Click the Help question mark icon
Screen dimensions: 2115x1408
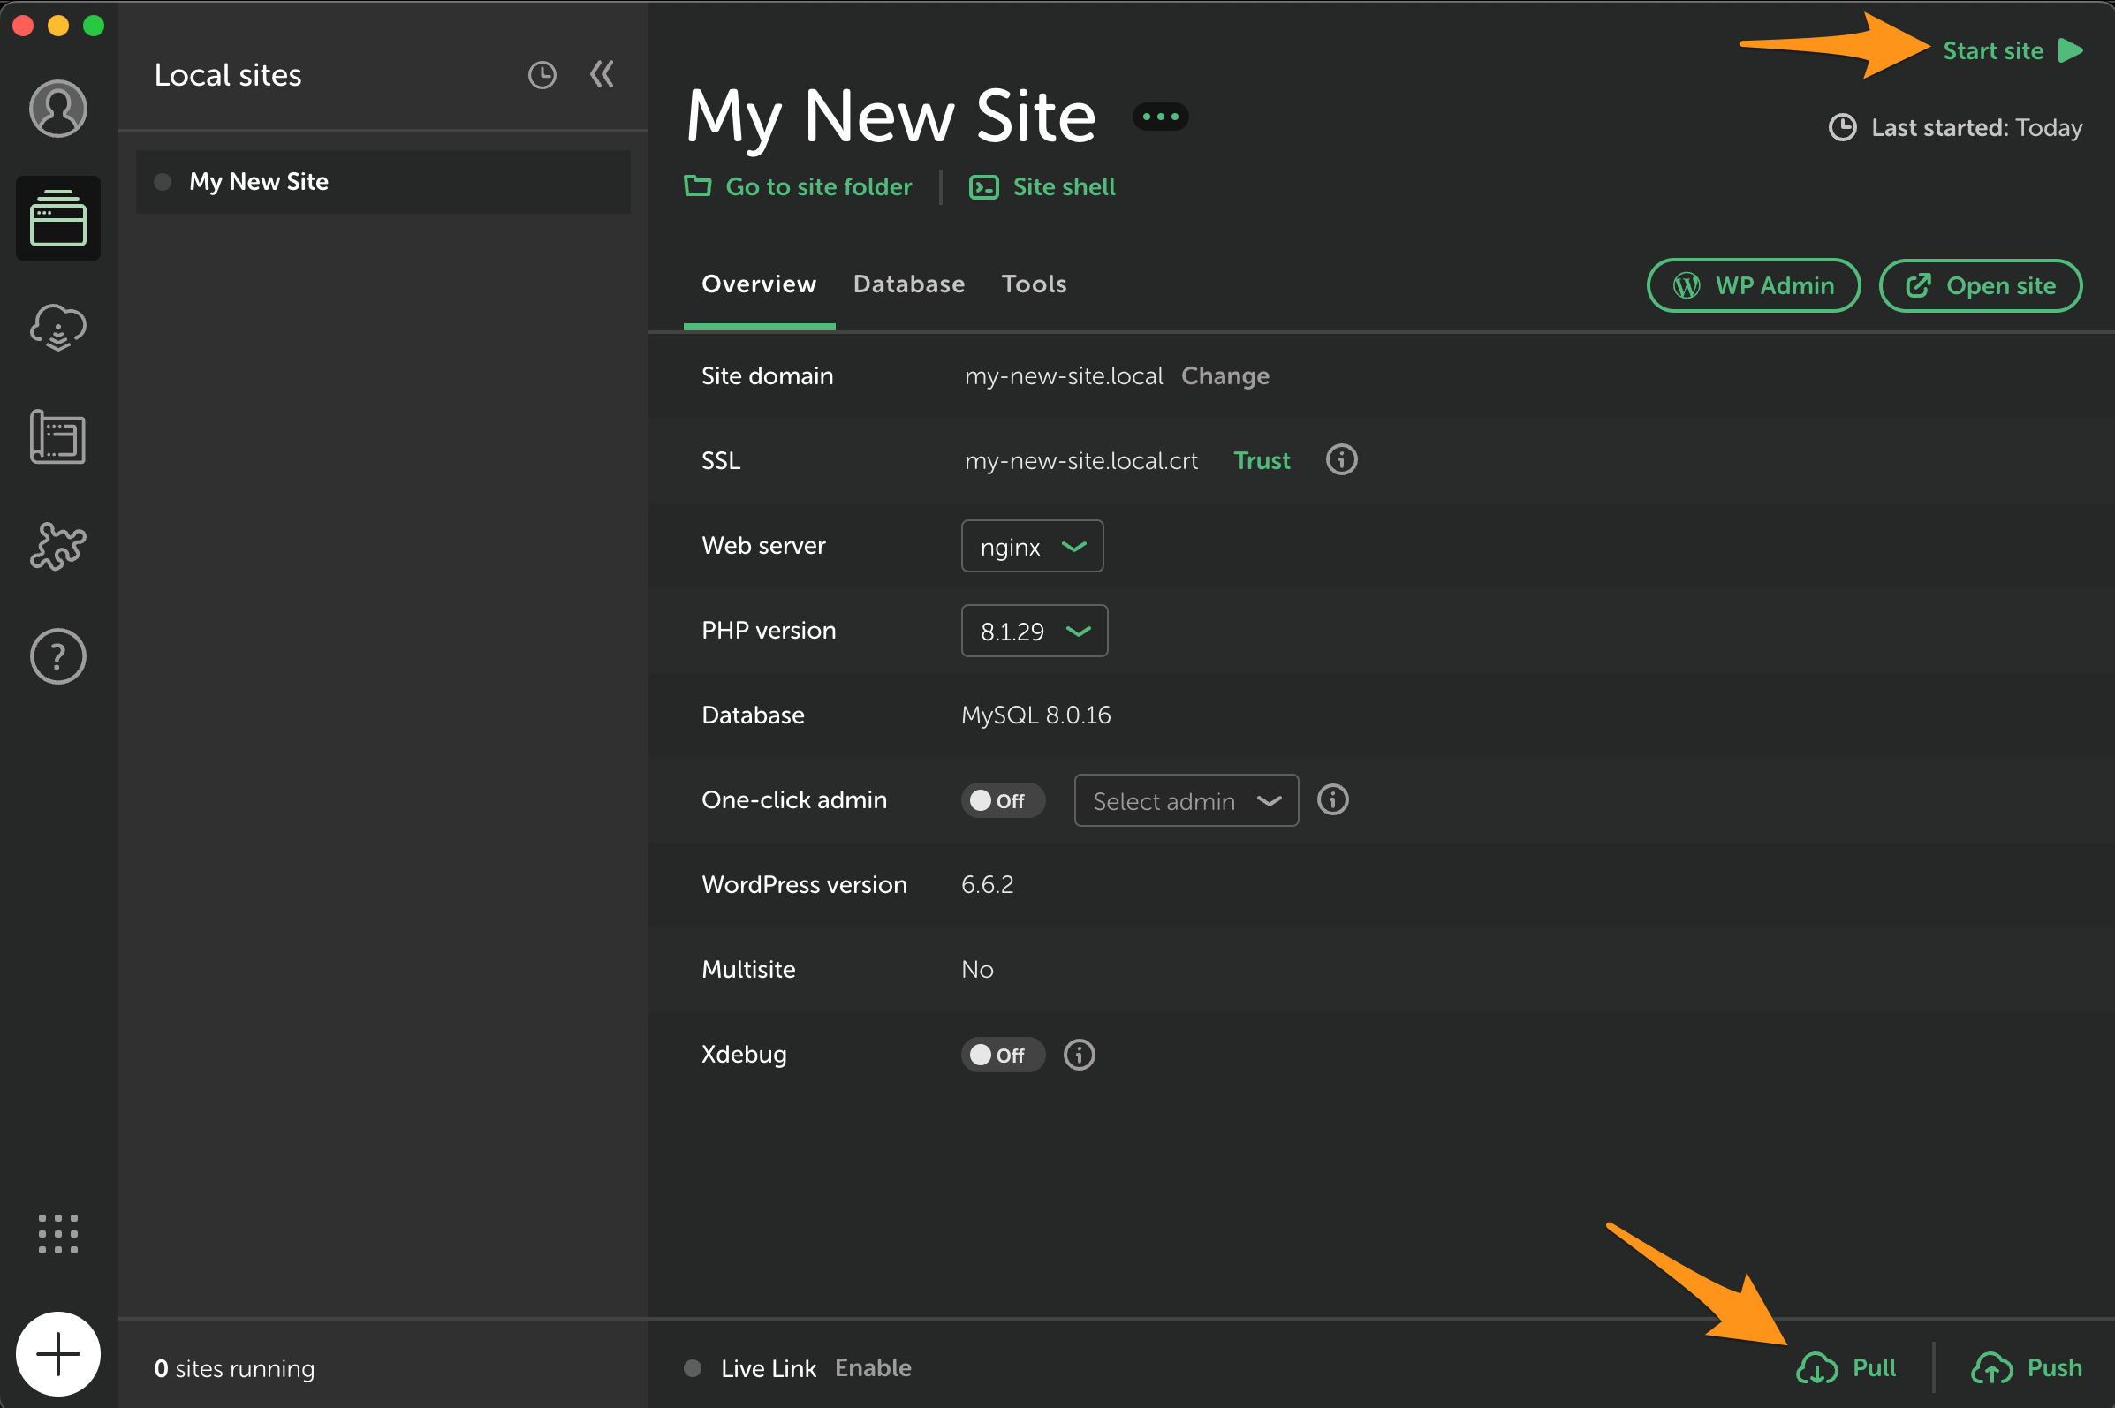pyautogui.click(x=57, y=656)
